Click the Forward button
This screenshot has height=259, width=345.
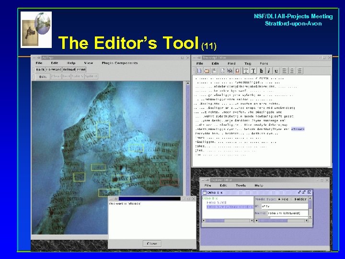[x=54, y=70]
